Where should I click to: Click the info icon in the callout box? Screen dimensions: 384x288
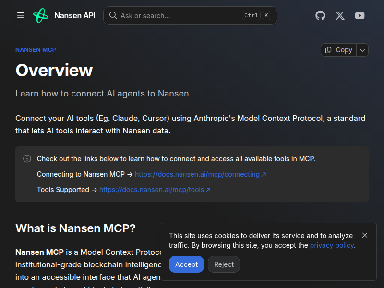click(x=27, y=158)
